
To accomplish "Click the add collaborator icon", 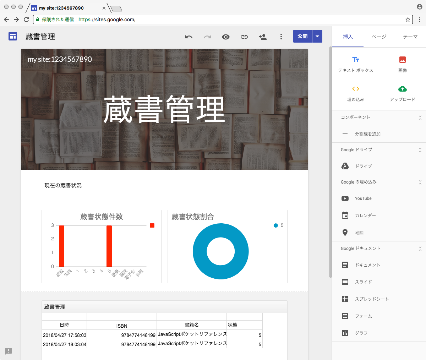I will click(x=263, y=37).
